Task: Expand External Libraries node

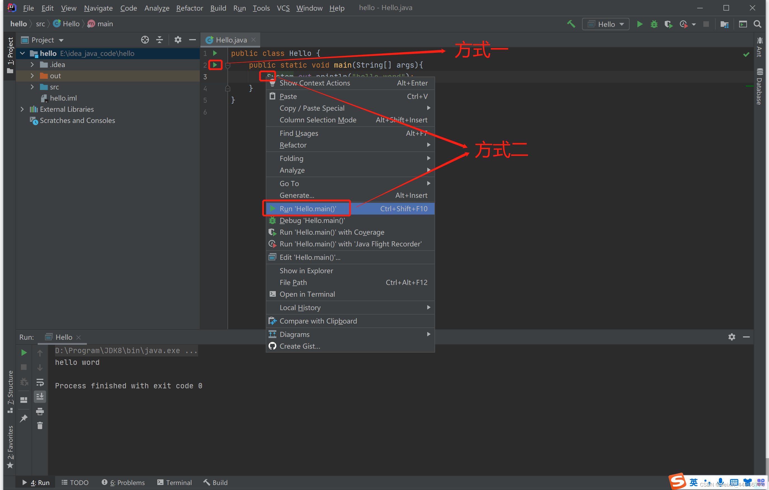Action: click(x=22, y=109)
